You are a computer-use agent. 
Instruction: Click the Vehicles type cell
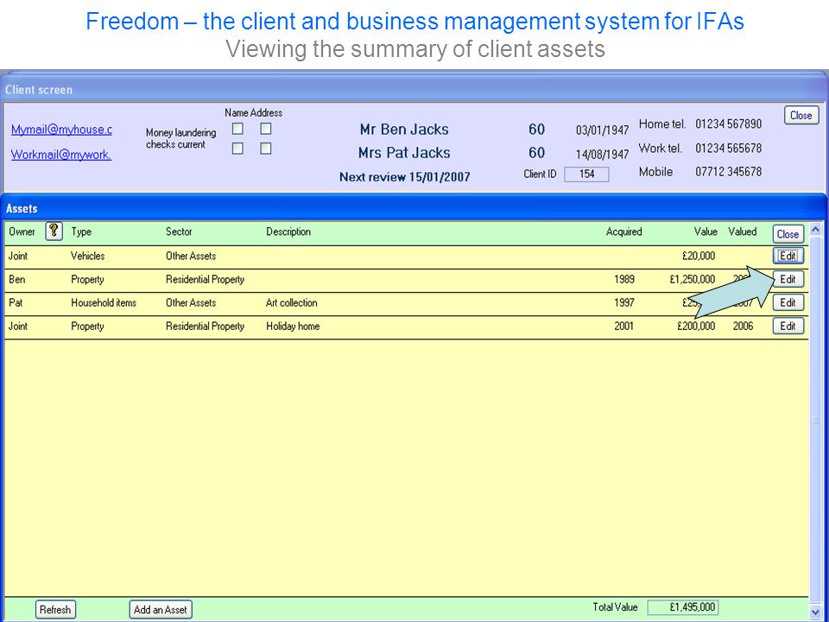tap(88, 256)
